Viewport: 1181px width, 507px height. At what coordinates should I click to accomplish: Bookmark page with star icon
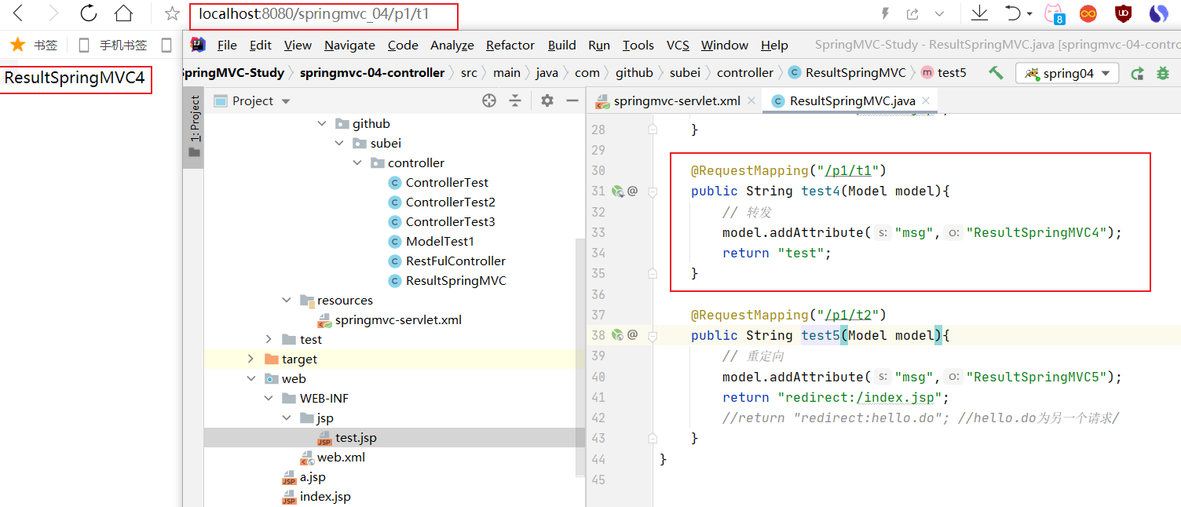(x=172, y=14)
